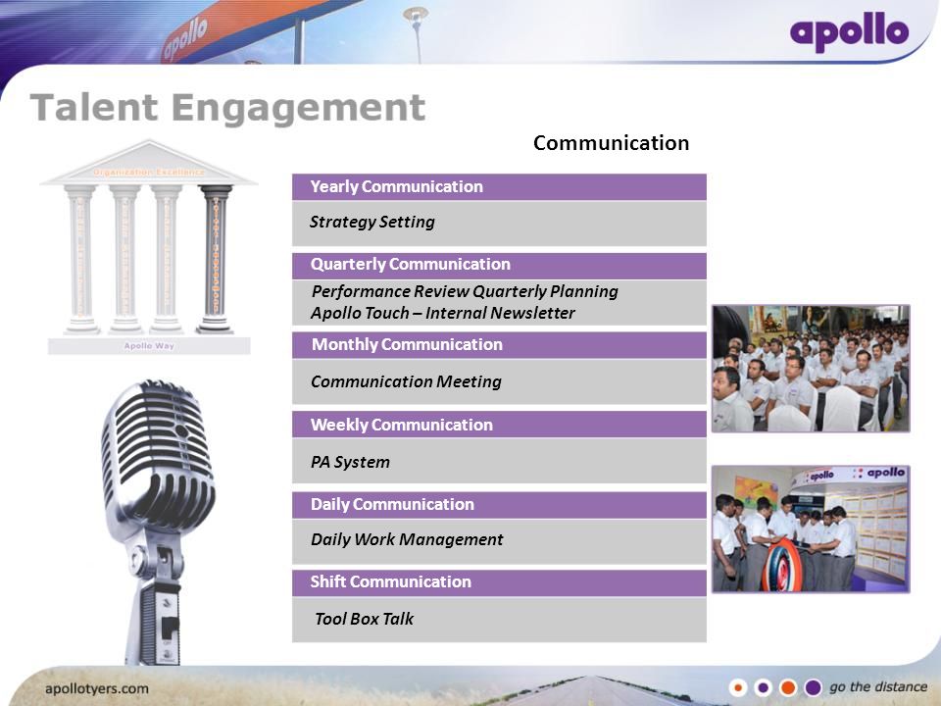Click the Yearly Communication purple header
The width and height of the screenshot is (941, 706).
(499, 186)
